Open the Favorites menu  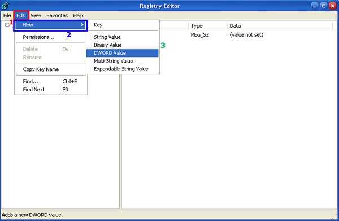point(57,16)
